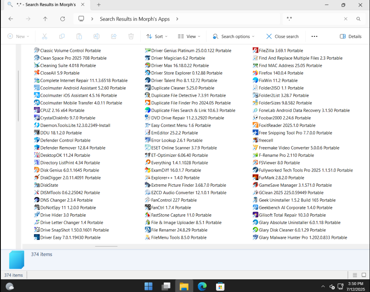This screenshot has width=370, height=292.
Task: Click the Back navigation arrow
Action: click(11, 19)
